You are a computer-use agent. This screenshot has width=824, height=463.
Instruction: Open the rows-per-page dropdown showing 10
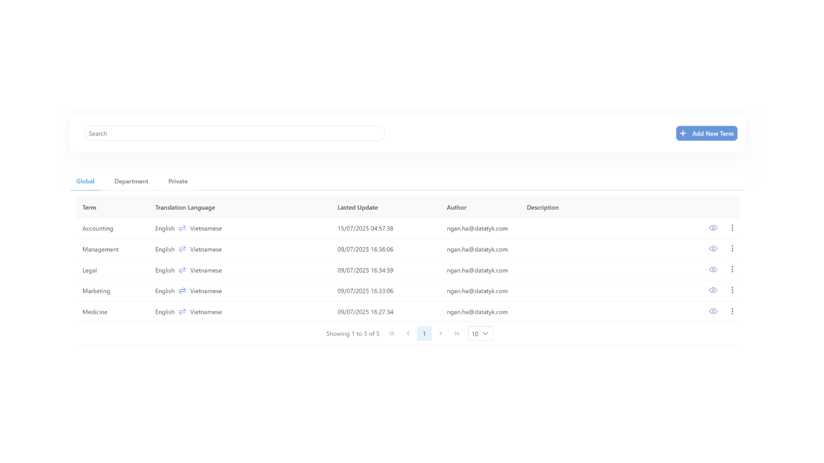tap(480, 334)
